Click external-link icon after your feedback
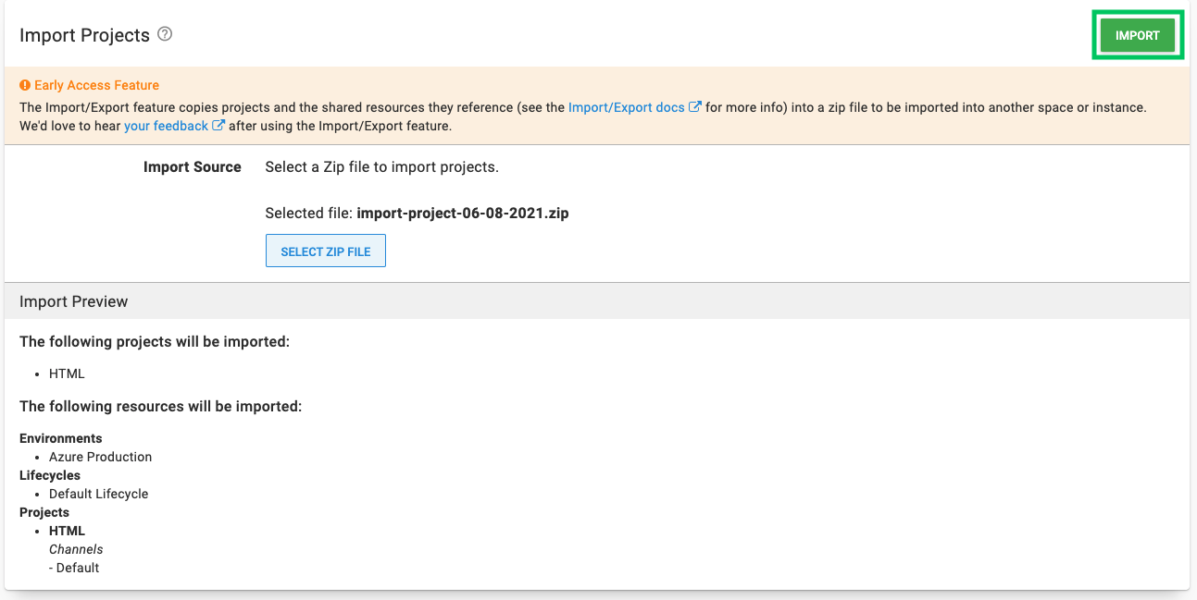Image resolution: width=1197 pixels, height=600 pixels. [218, 126]
